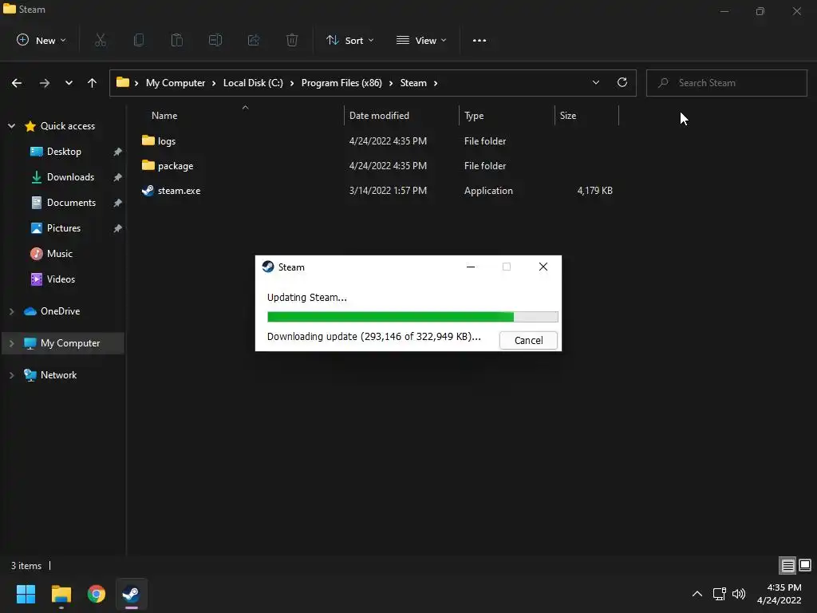817x613 pixels.
Task: Click My Computer in the breadcrumb
Action: [x=176, y=83]
